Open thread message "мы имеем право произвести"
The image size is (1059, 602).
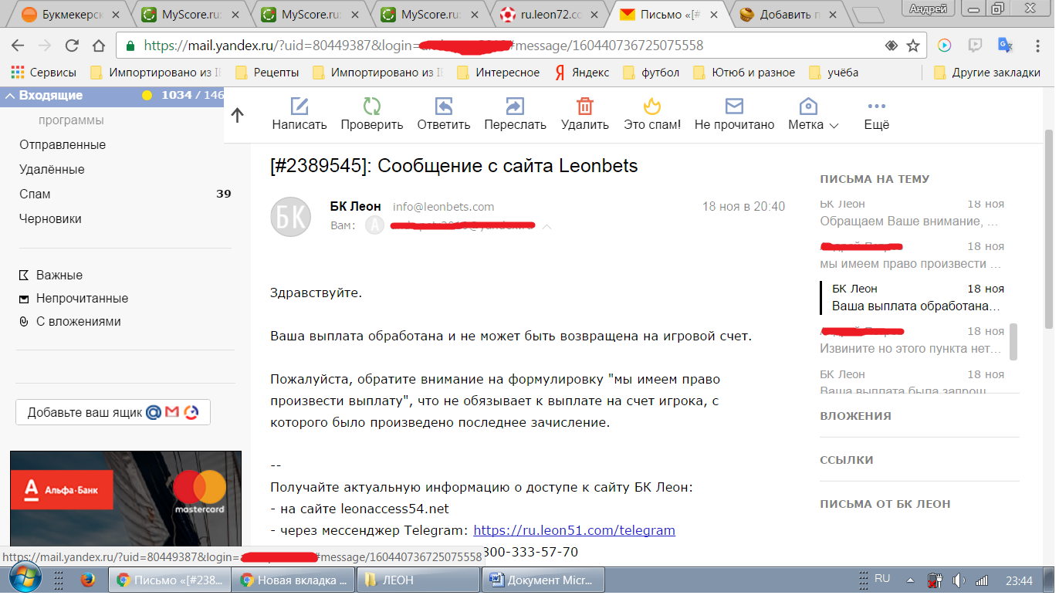(x=912, y=255)
